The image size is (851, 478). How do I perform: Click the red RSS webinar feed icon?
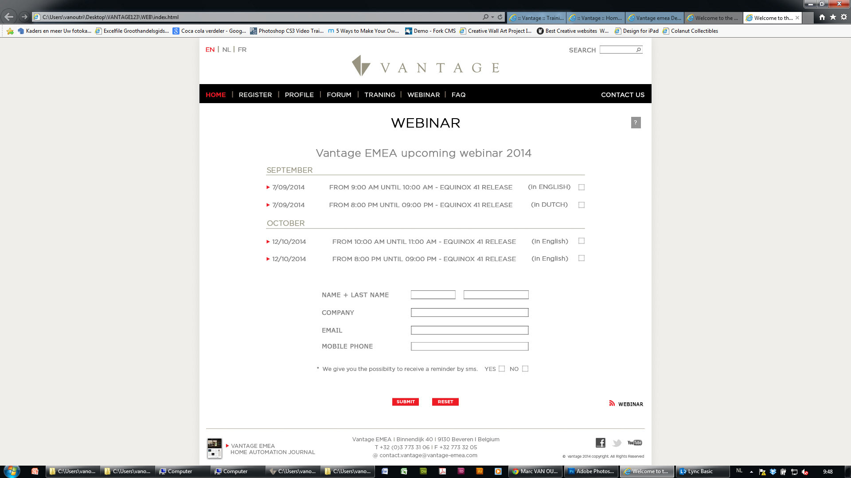[x=612, y=403]
